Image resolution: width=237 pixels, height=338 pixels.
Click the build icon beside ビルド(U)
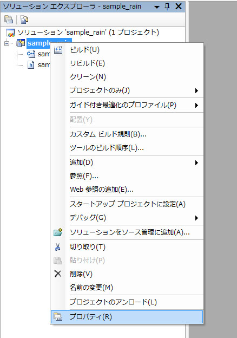coord(58,50)
